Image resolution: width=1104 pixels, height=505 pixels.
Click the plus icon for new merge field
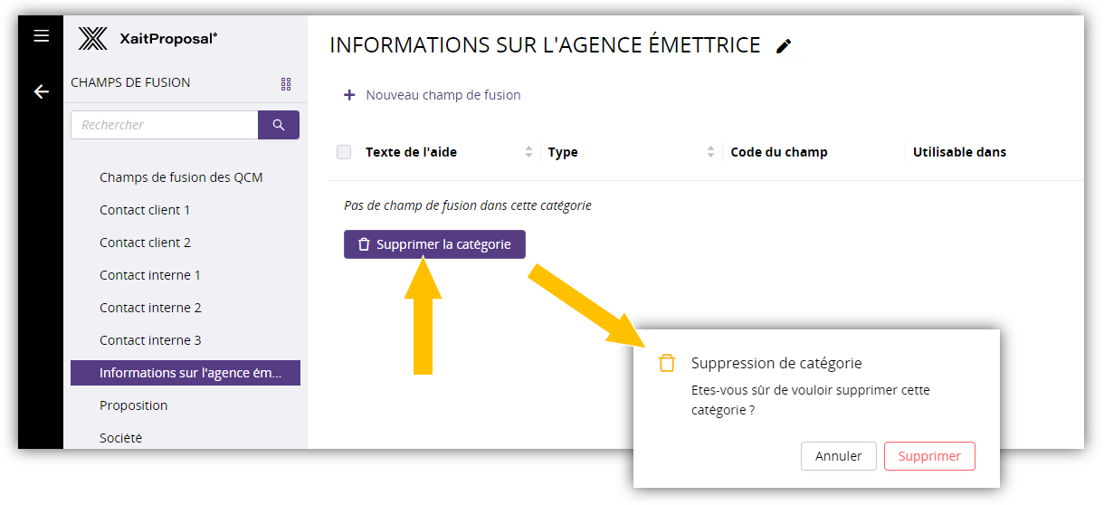[x=349, y=95]
